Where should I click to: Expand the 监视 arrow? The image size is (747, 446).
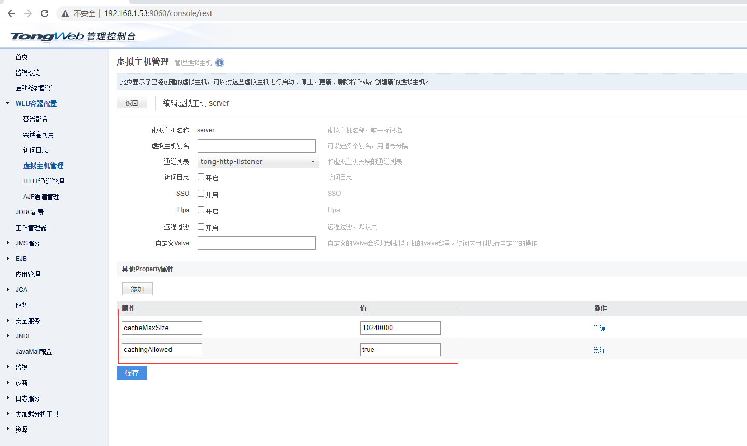[x=8, y=367]
